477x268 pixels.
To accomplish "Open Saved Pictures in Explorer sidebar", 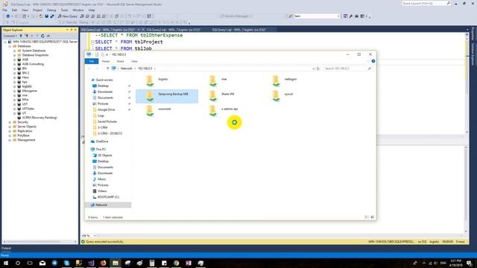I will (107, 121).
